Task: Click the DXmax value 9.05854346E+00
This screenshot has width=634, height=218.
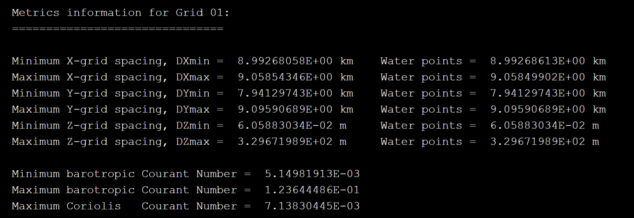Action: pyautogui.click(x=285, y=77)
